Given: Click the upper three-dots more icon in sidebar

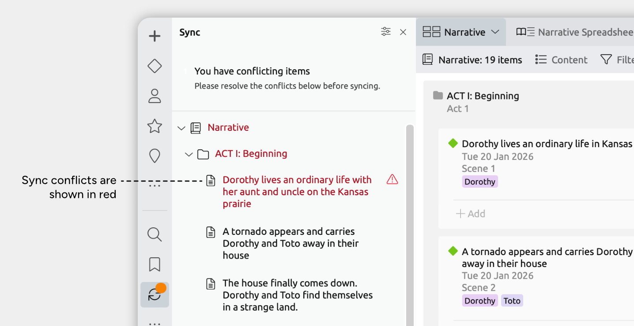Looking at the screenshot, I should point(155,186).
